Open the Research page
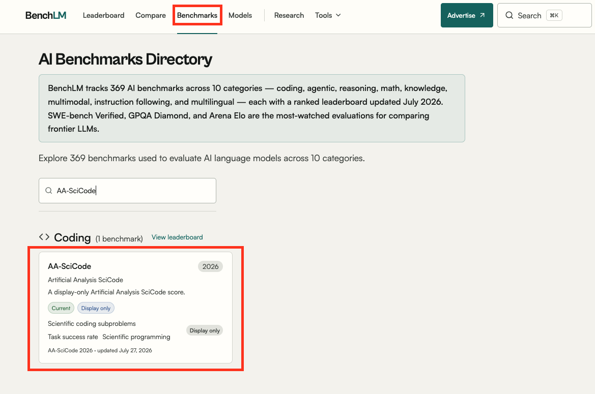Image resolution: width=595 pixels, height=394 pixels. tap(289, 15)
